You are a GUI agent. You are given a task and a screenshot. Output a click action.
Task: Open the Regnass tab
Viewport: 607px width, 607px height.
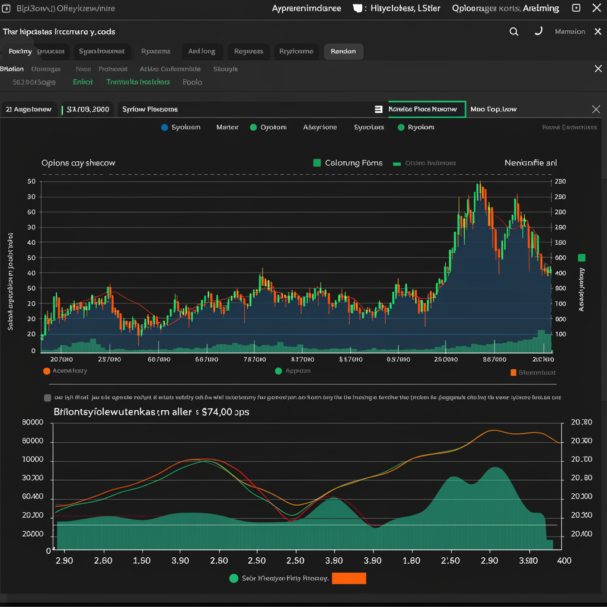pyautogui.click(x=248, y=52)
